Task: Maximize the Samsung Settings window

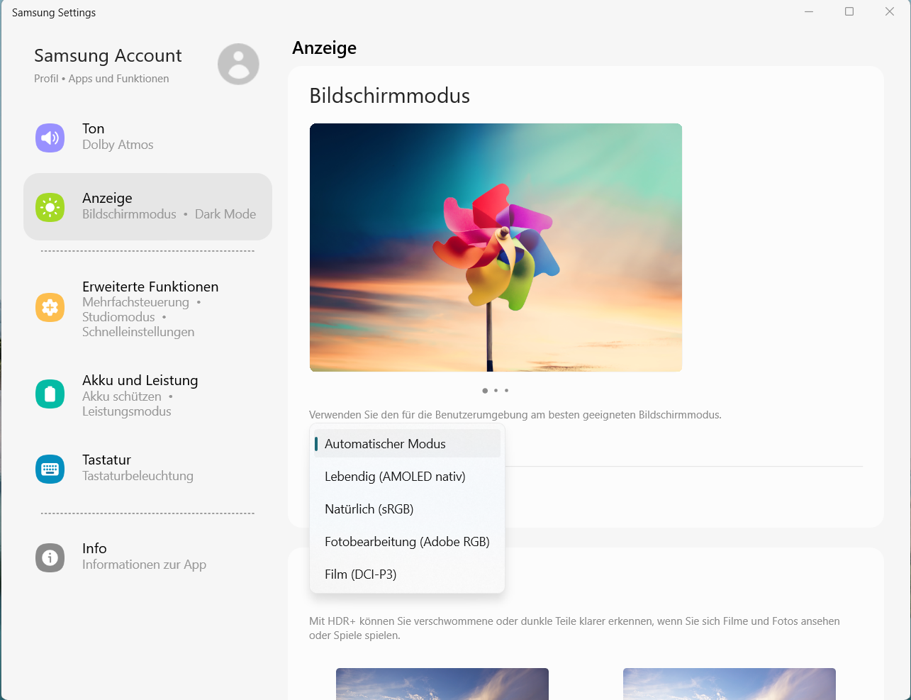Action: point(849,12)
